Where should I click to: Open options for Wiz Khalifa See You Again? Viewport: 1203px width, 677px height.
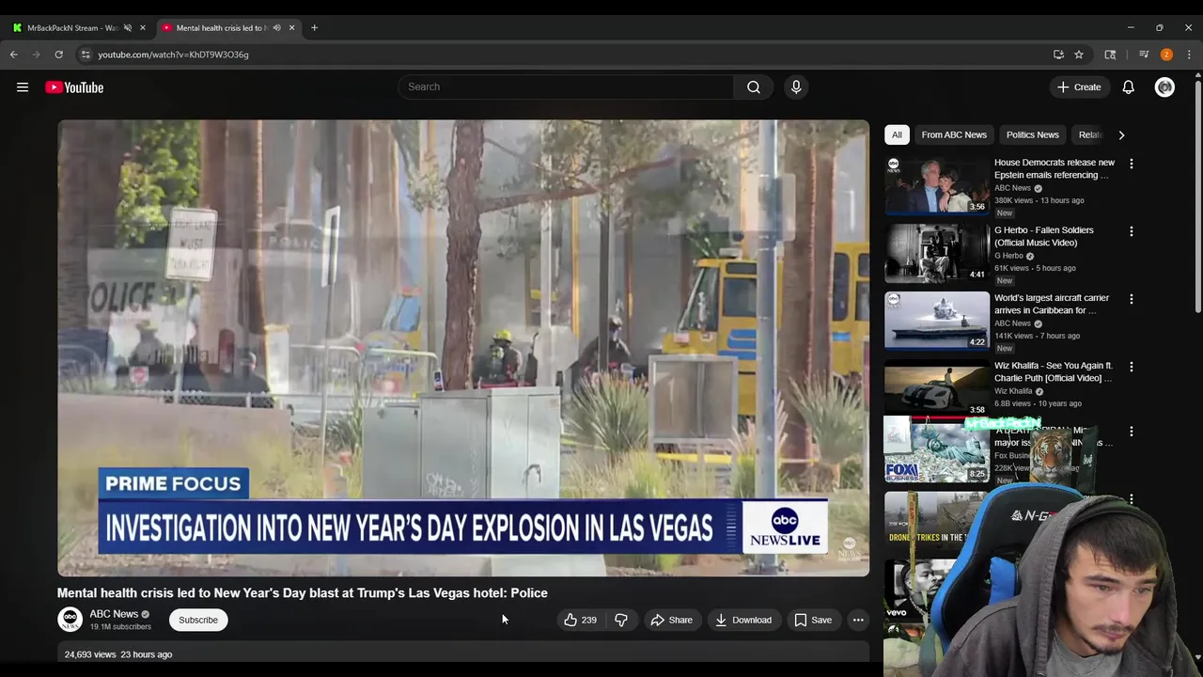click(1132, 367)
